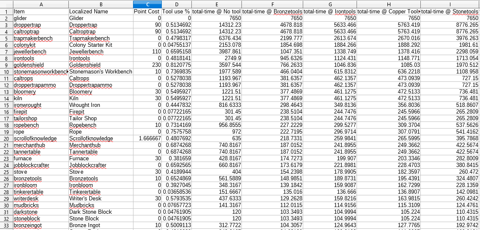Click the 'glider' item cell
480x230 pixels.
41,18
